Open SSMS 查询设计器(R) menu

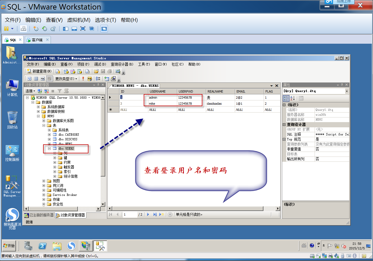point(122,64)
